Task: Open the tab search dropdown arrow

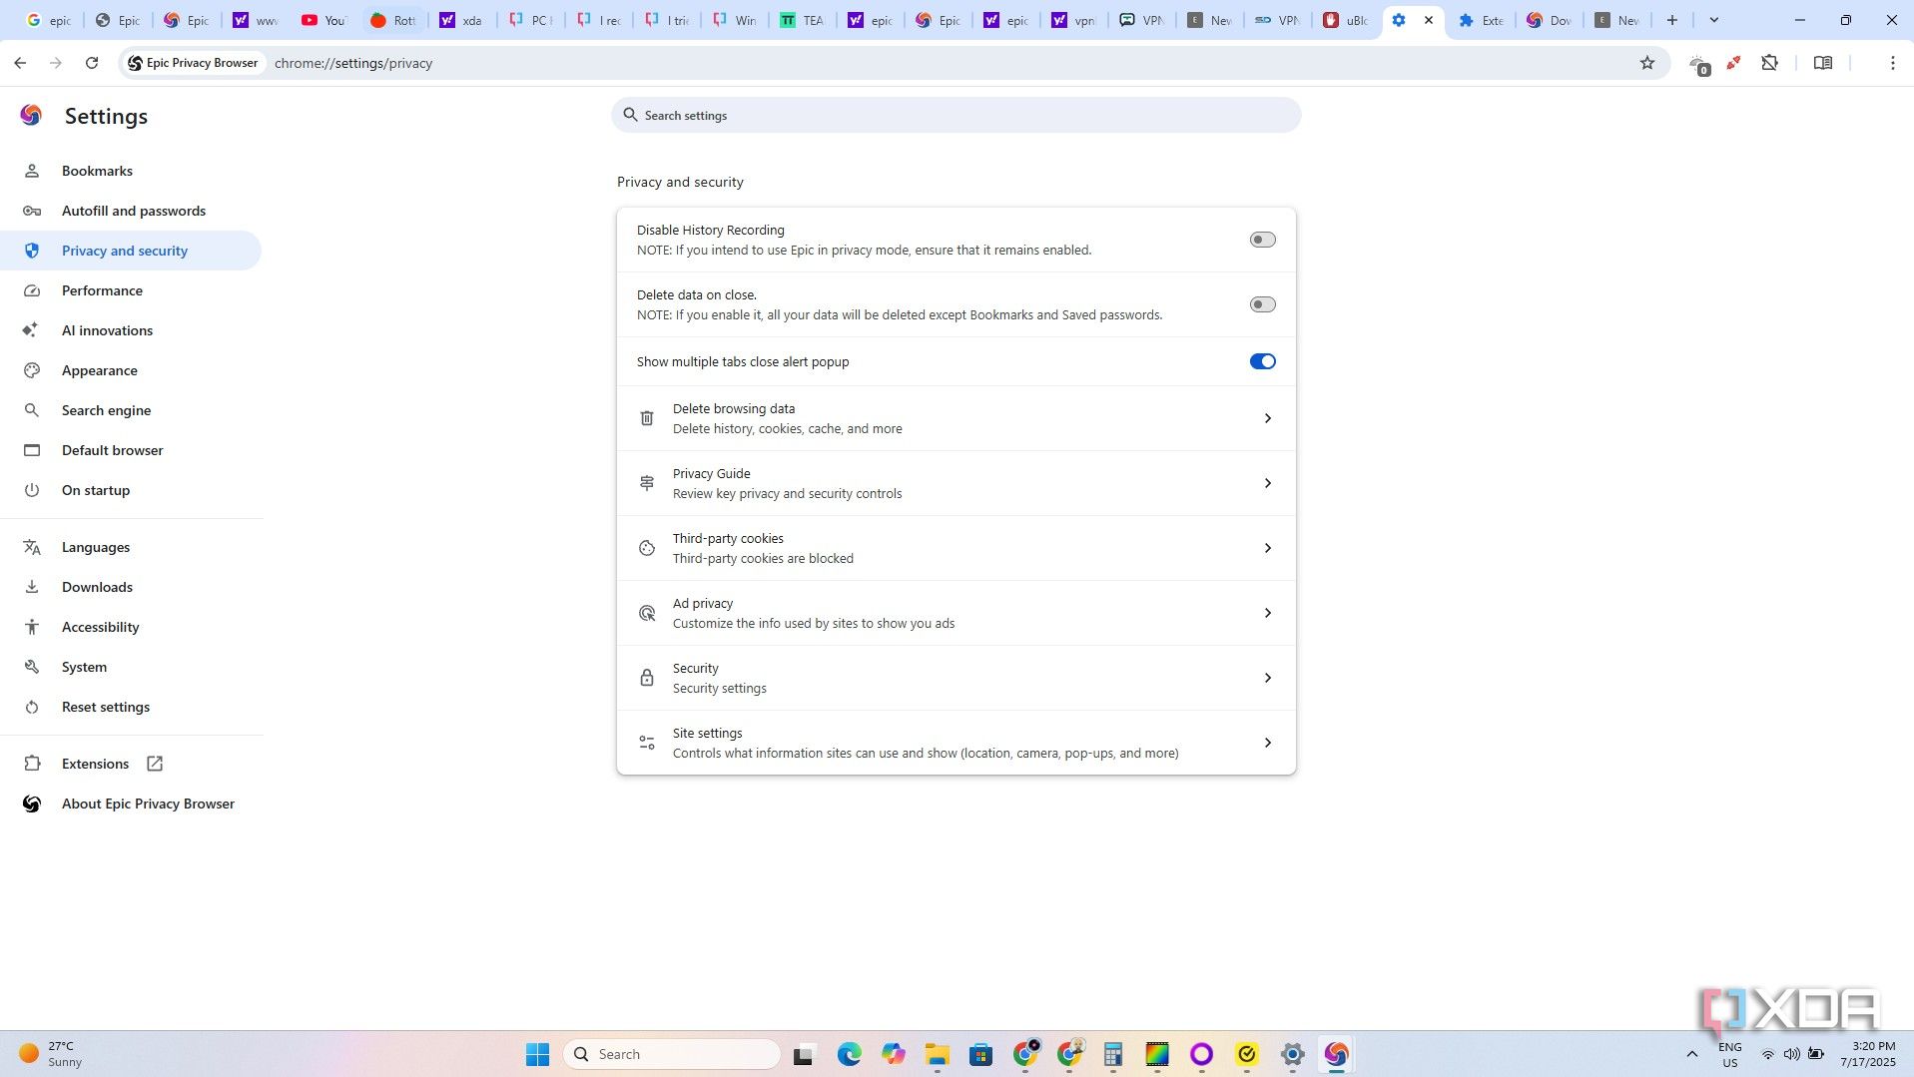Action: [x=1714, y=20]
